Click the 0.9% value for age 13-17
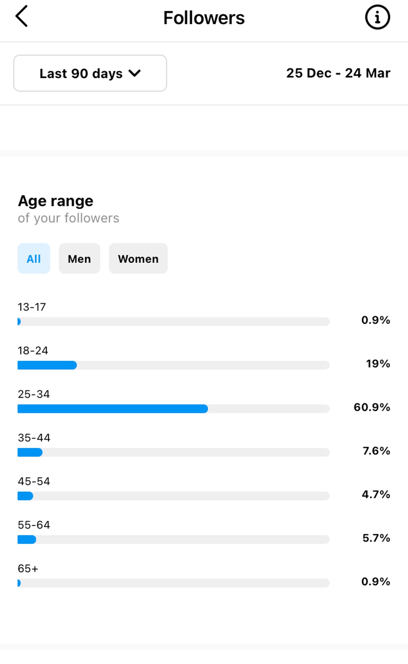Viewport: 408px width, 664px height. (376, 320)
